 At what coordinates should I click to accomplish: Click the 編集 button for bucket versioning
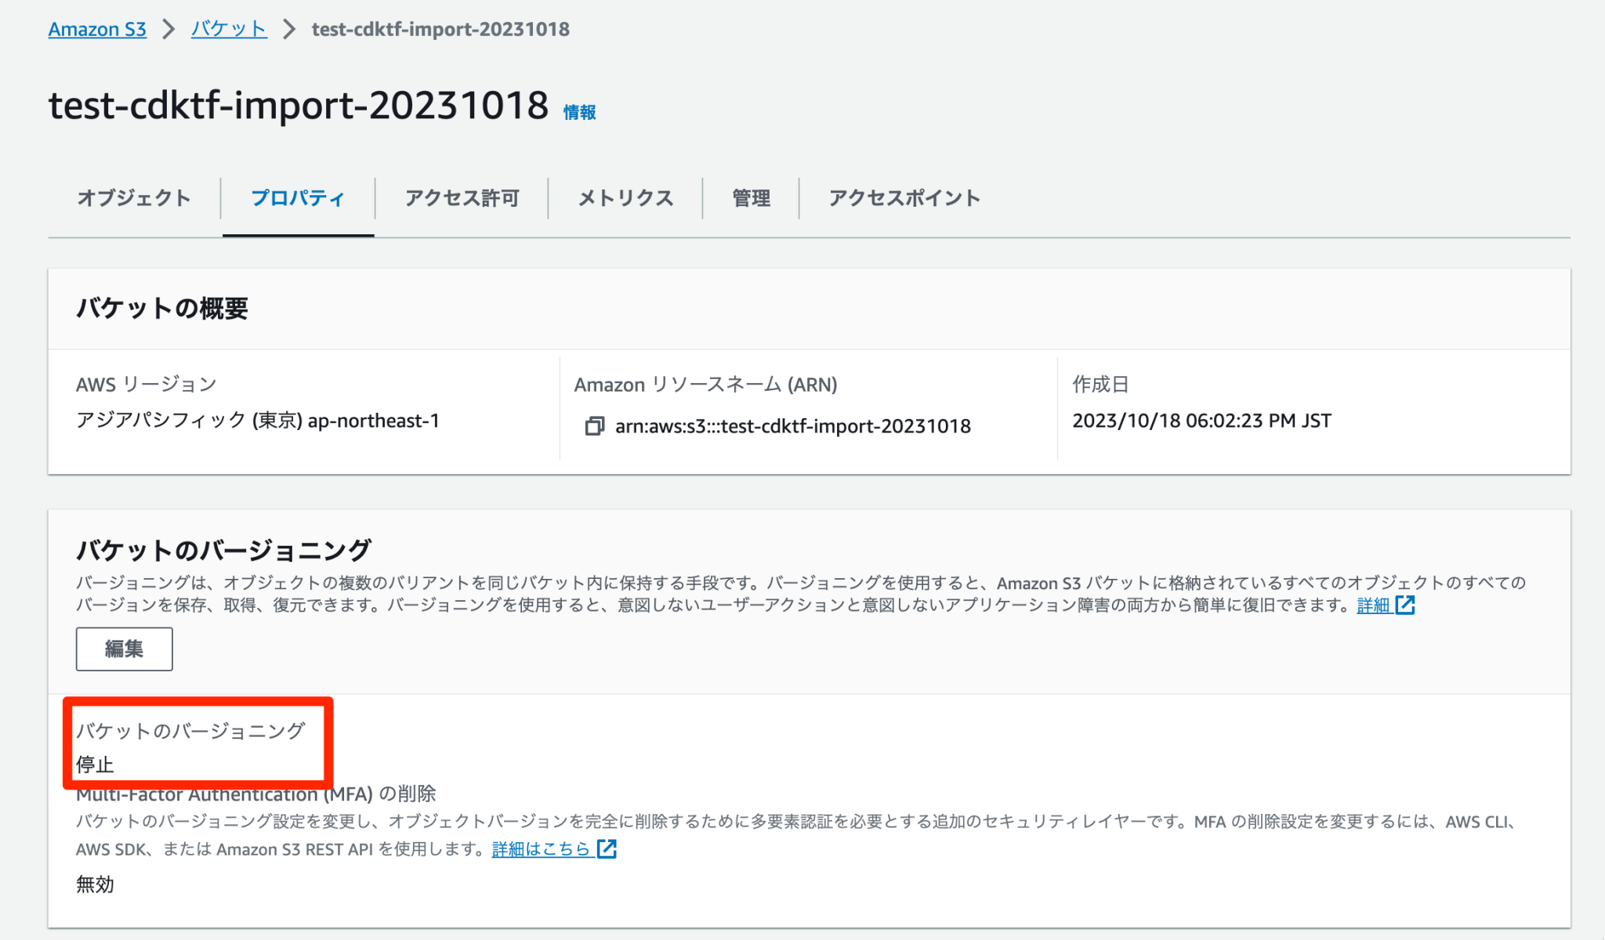[124, 649]
